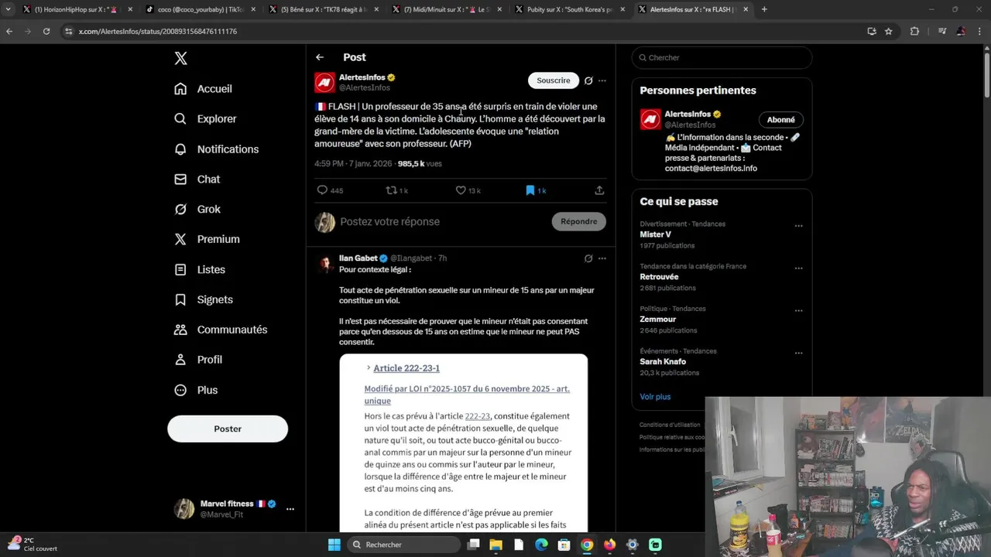Switch to the Pubity sur X tab
This screenshot has height=557, width=991.
[569, 9]
